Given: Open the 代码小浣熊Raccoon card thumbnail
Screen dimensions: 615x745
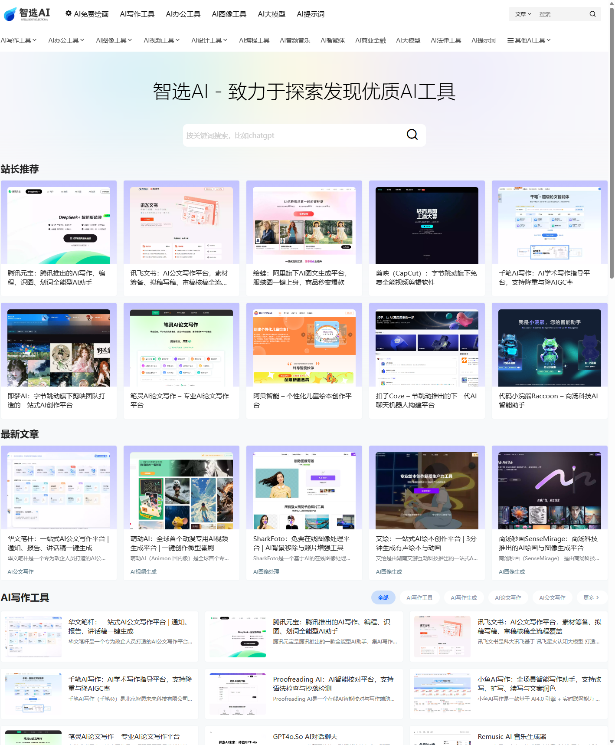Looking at the screenshot, I should click(550, 348).
